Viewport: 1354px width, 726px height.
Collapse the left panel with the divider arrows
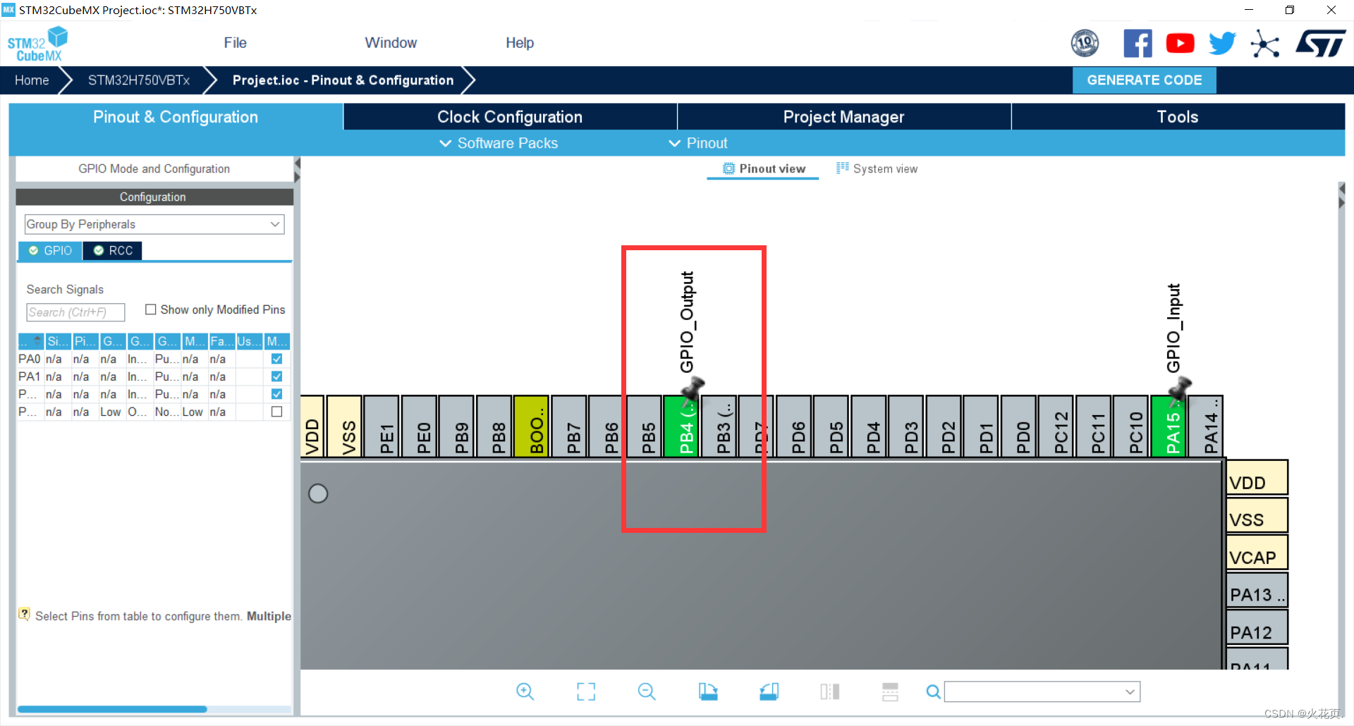[297, 170]
